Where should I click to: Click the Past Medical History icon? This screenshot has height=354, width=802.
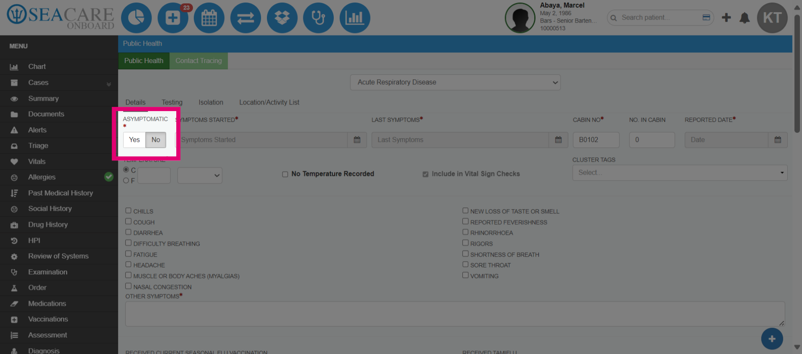tap(14, 193)
